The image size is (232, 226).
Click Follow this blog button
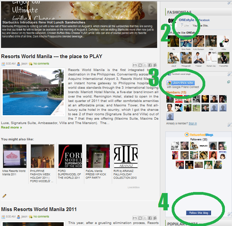coord(198,213)
